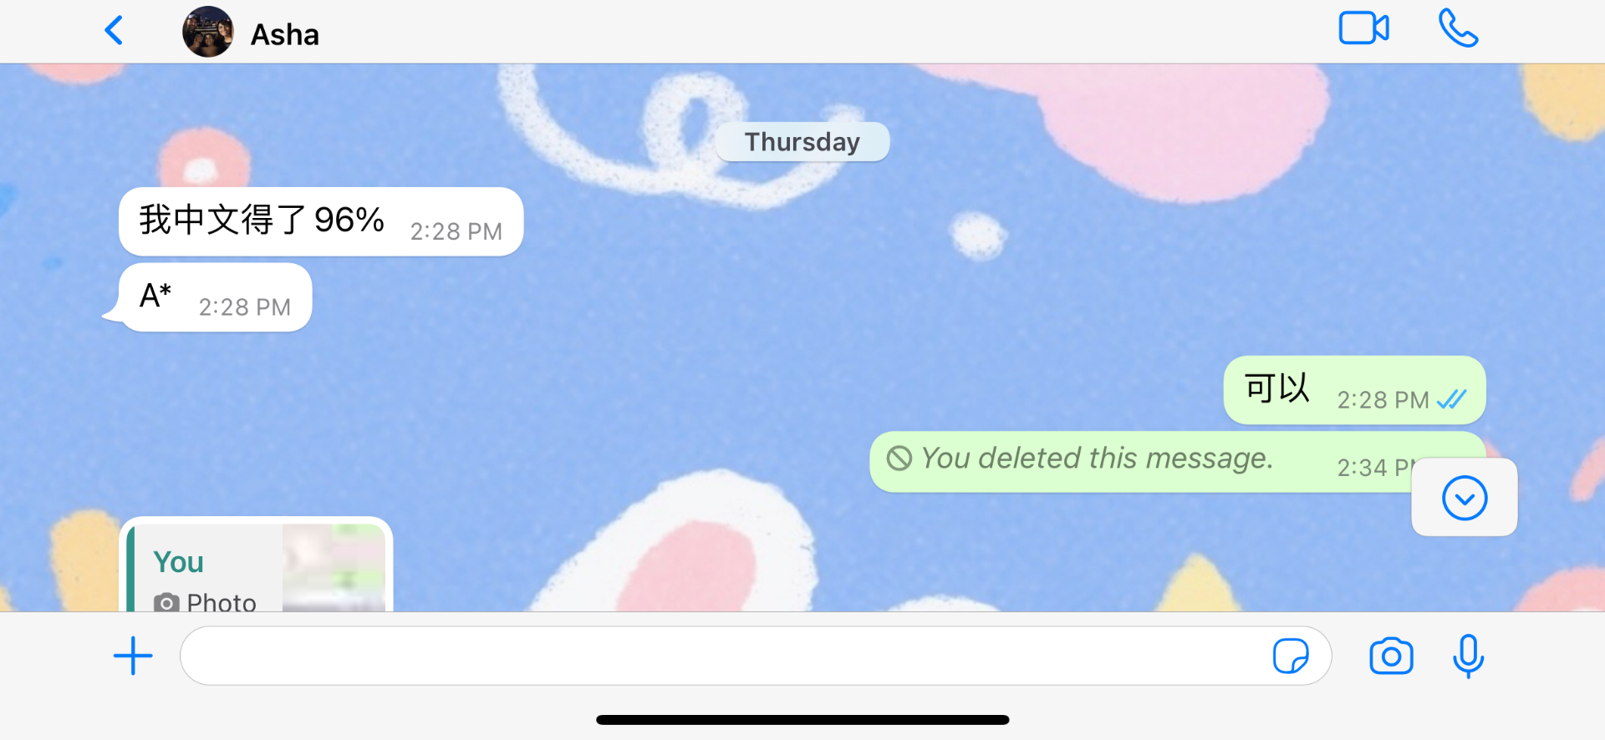
Task: Open Asha's profile picture
Action: [208, 32]
